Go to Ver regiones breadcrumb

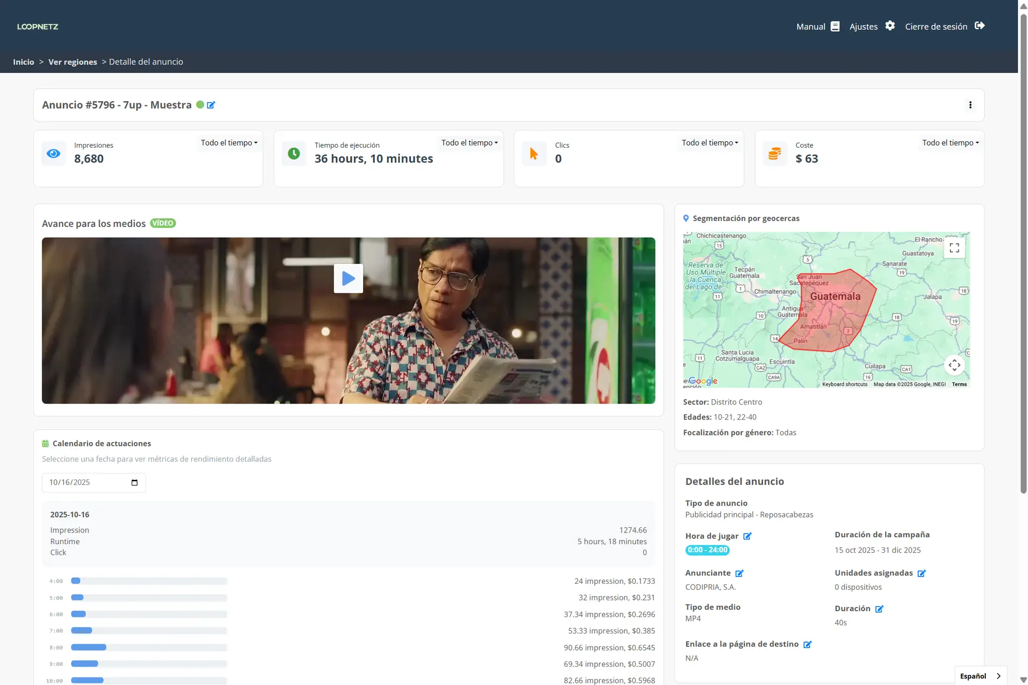point(73,62)
